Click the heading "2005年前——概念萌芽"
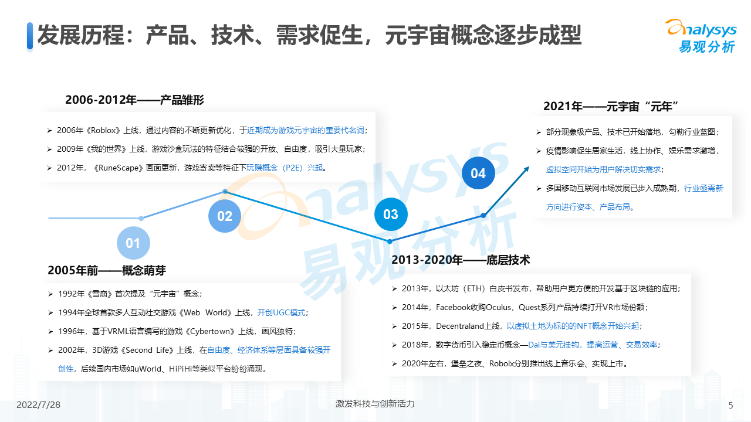The width and height of the screenshot is (751, 422). coord(107,270)
